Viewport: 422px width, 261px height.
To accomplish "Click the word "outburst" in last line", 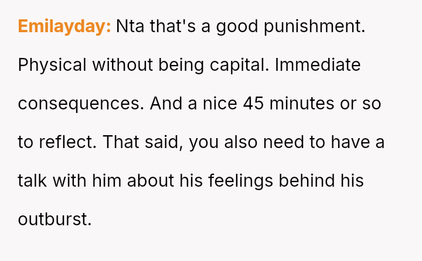I will click(55, 219).
